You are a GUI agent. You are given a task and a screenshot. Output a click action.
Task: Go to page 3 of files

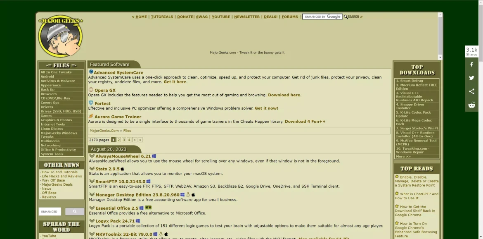point(124,140)
